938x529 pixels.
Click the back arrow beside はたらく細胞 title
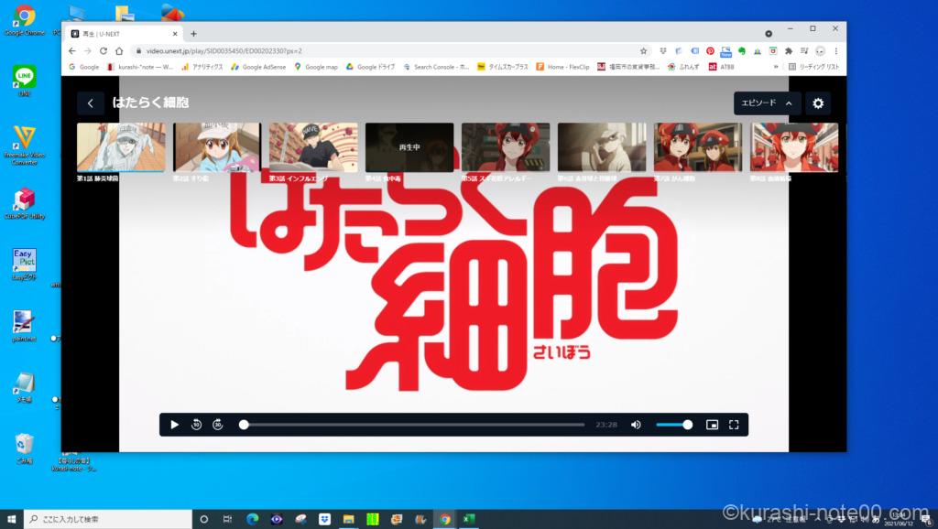tap(90, 103)
